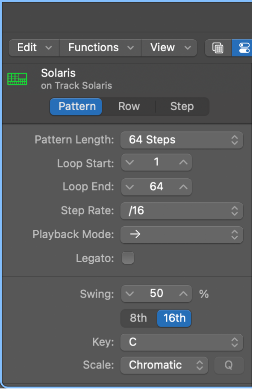Click the Swing value field showing 50

(156, 294)
